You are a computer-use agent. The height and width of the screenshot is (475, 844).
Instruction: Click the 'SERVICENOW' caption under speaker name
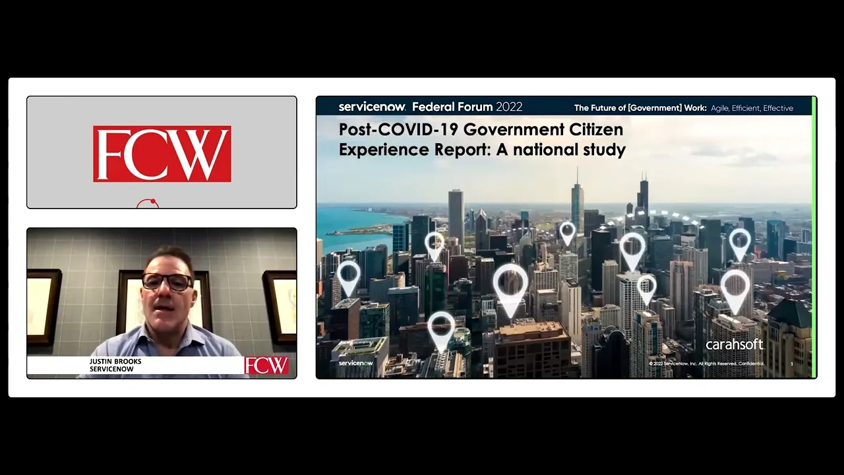[x=111, y=369]
